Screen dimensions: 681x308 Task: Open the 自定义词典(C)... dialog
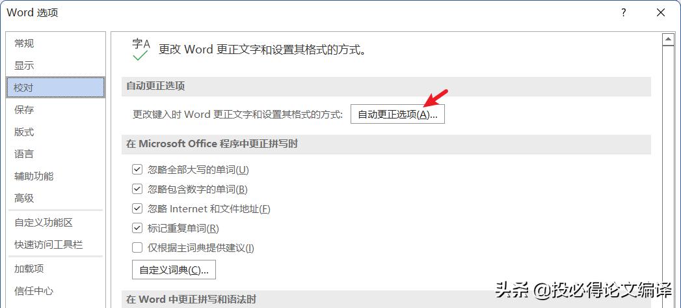coord(174,270)
